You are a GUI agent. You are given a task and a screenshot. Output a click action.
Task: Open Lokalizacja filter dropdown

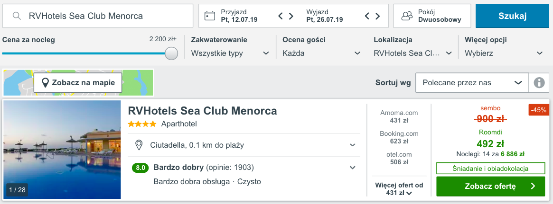413,53
